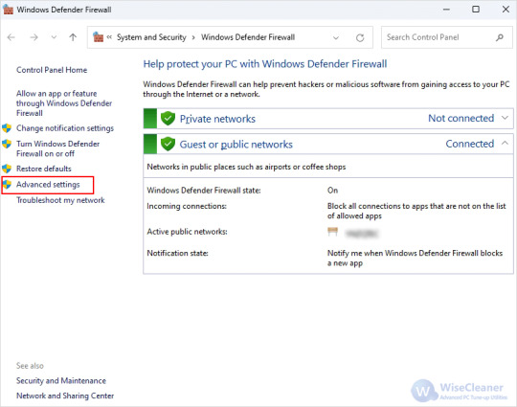This screenshot has height=407, width=517.
Task: Expand the address bar history dropdown
Action: click(x=336, y=37)
